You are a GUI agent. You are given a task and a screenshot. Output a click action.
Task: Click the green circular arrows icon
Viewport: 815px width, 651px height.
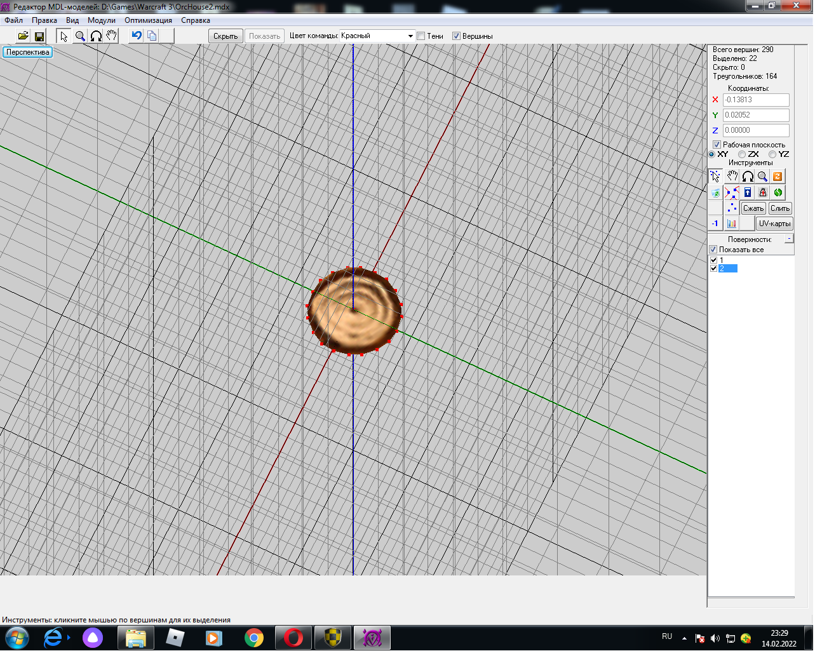778,192
